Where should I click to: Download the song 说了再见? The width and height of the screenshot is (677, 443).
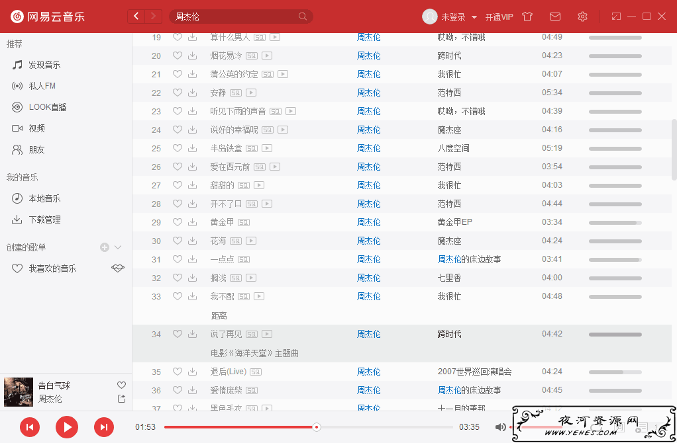click(193, 334)
